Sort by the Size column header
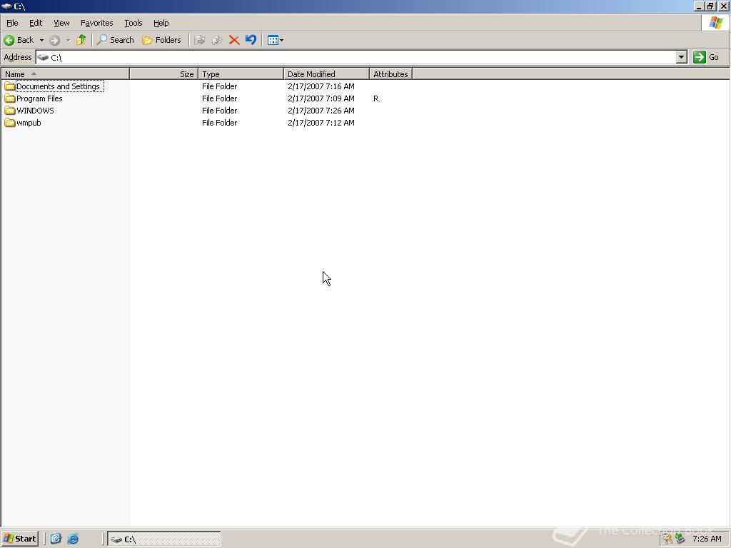 pos(164,74)
